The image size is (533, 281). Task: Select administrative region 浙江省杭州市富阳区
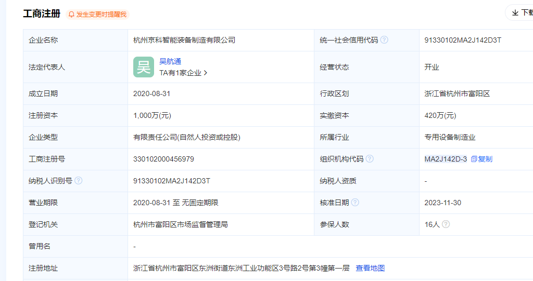coord(457,93)
